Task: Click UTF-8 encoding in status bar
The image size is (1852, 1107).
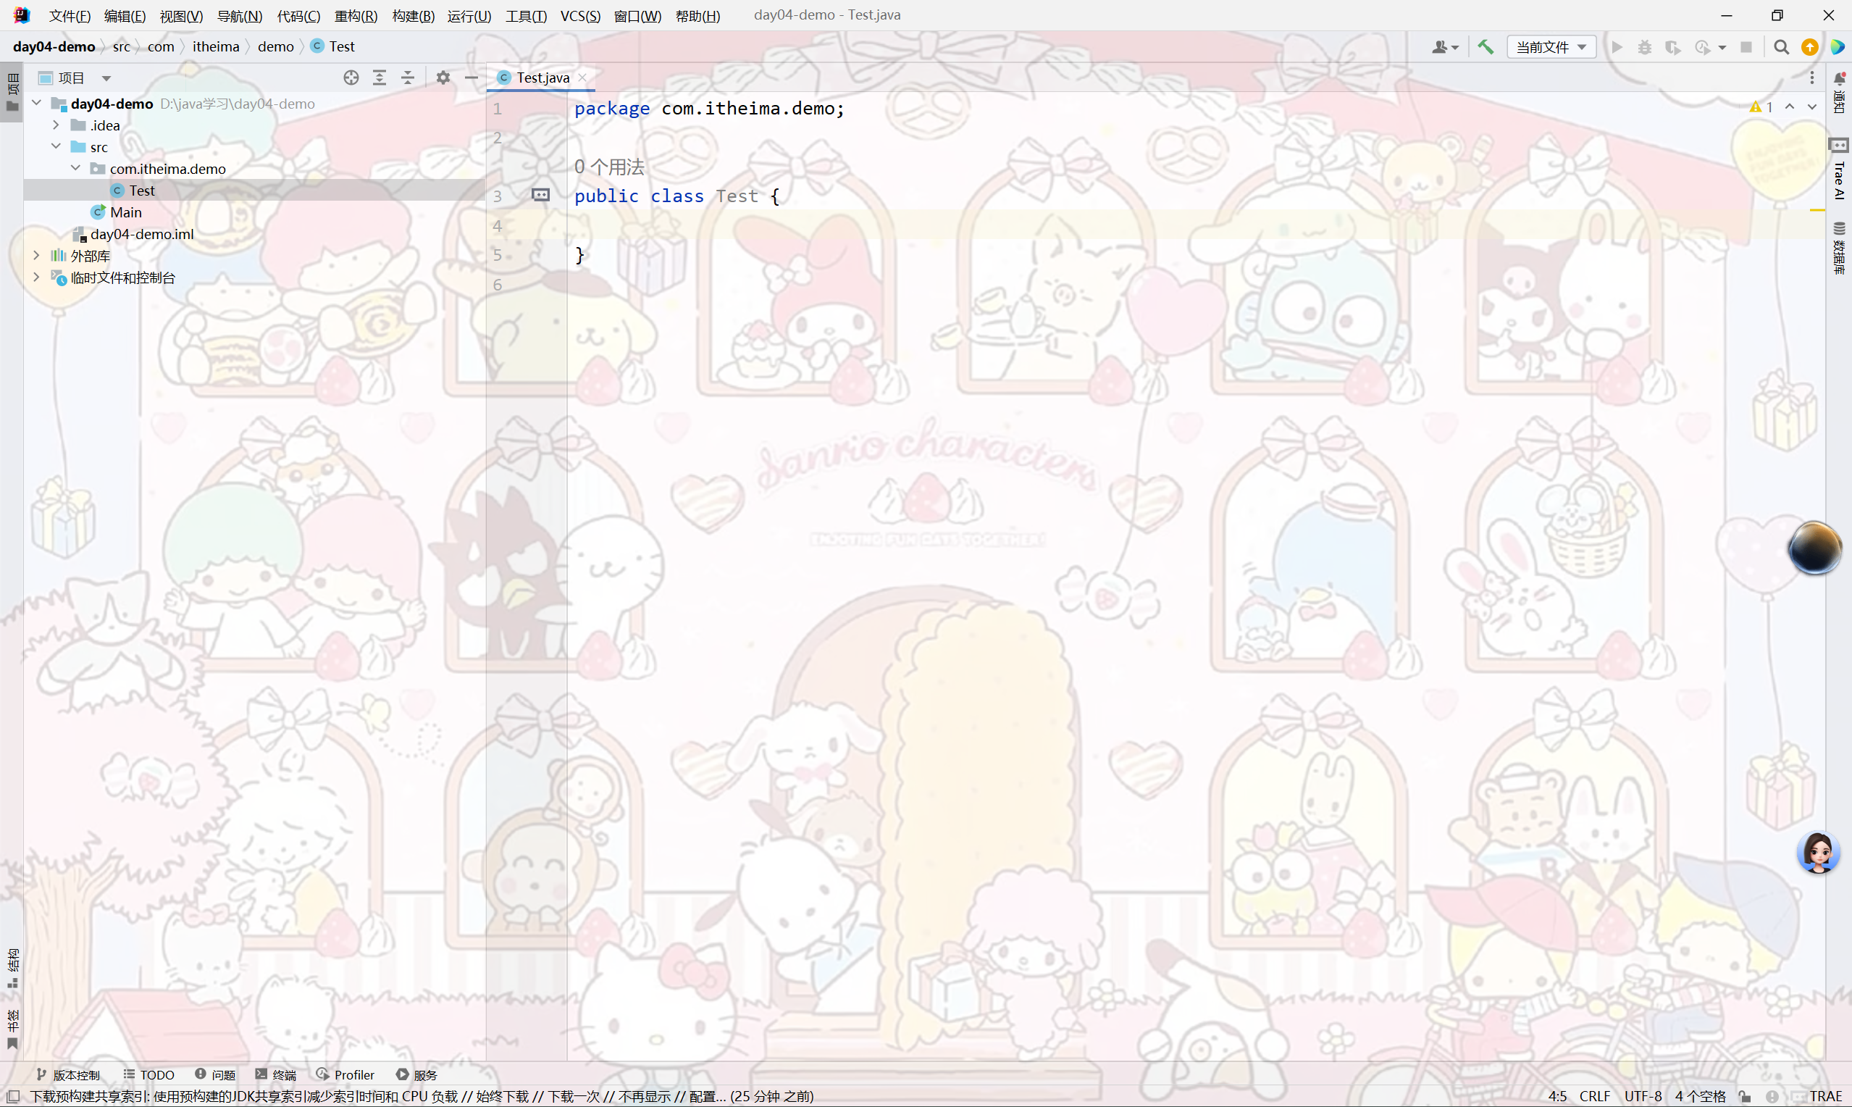Action: pos(1643,1096)
